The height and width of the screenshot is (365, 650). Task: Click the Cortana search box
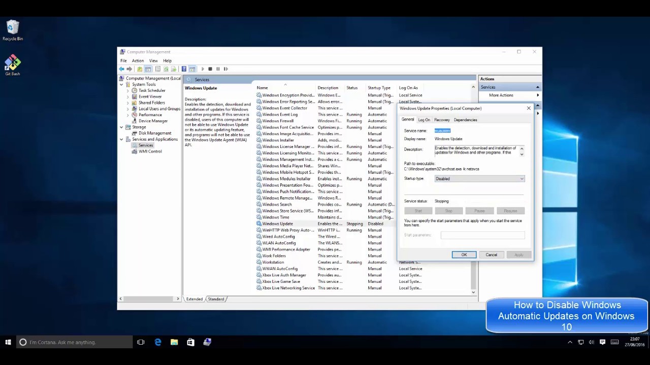coord(75,342)
